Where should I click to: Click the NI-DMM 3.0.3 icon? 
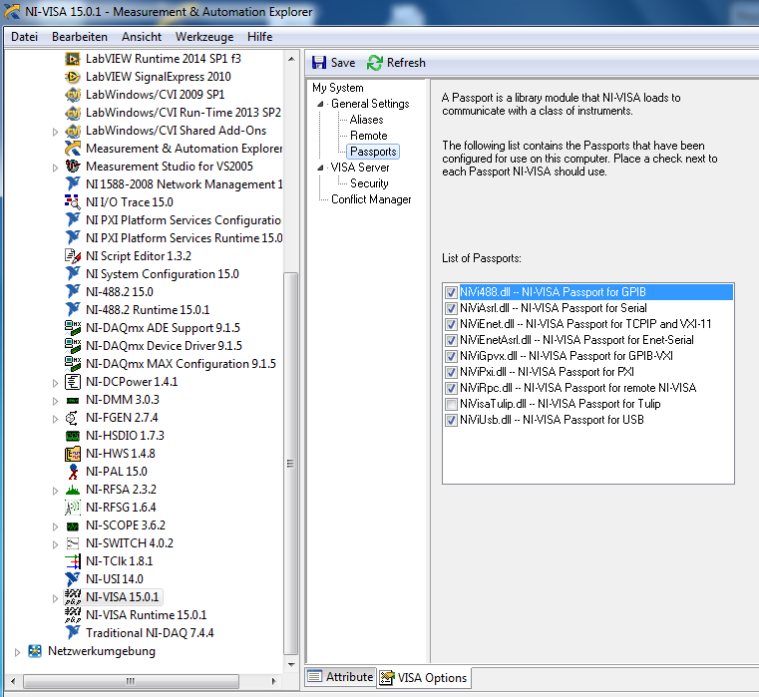pyautogui.click(x=73, y=400)
